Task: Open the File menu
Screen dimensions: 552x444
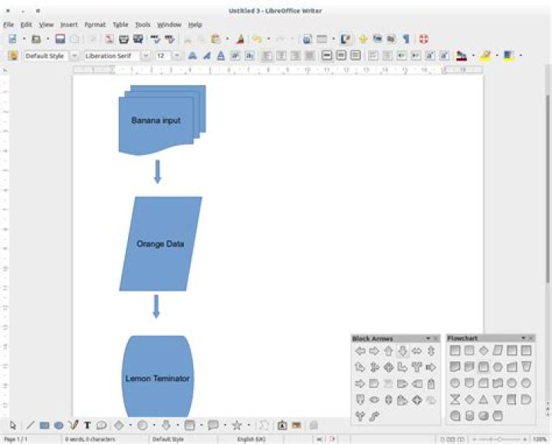Action: coord(8,25)
